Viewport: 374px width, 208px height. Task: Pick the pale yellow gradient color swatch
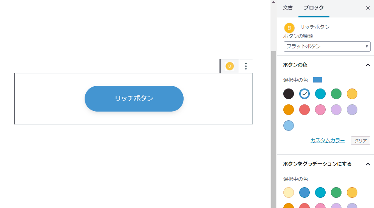[289, 192]
